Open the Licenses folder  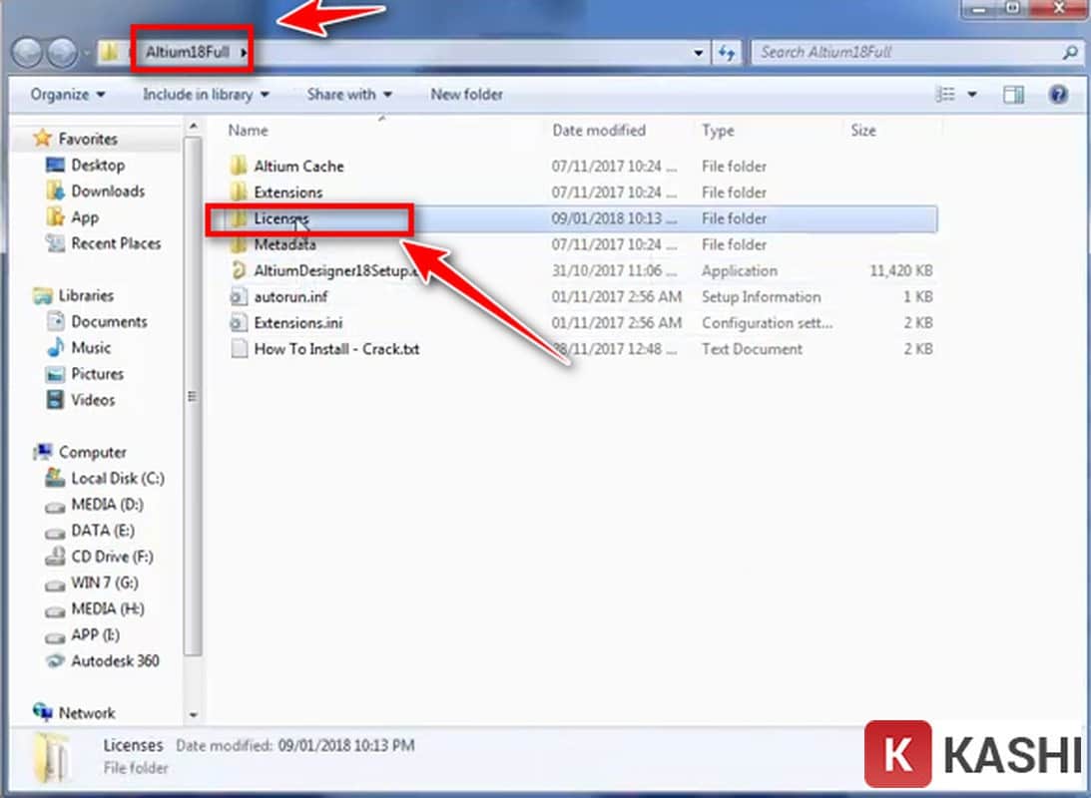pos(280,218)
